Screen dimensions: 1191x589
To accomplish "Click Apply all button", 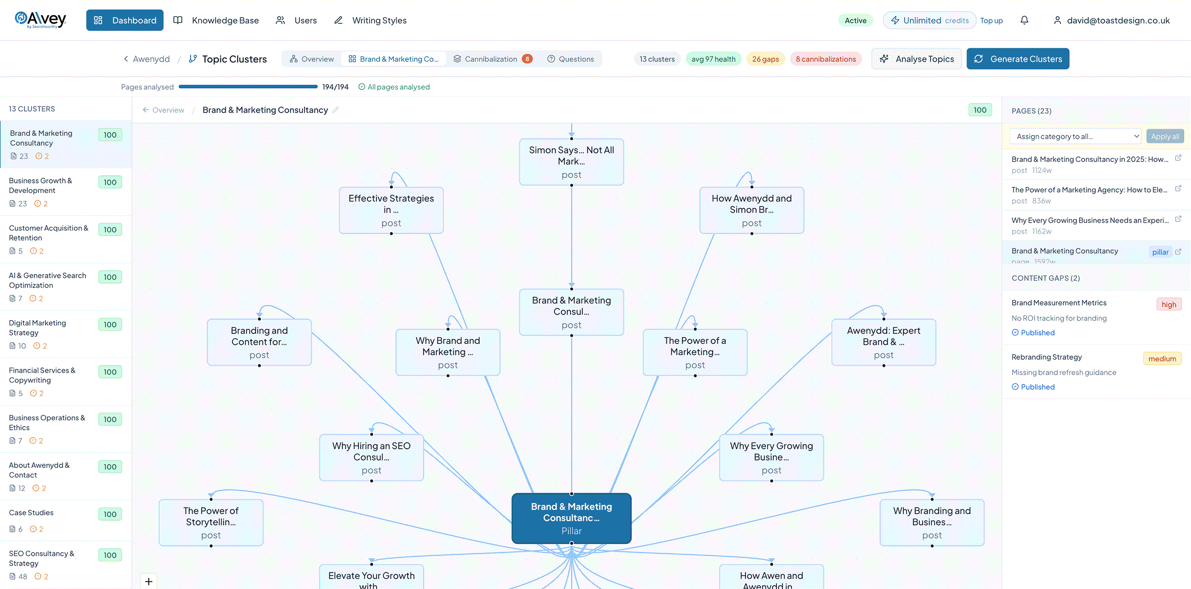I will click(1165, 136).
